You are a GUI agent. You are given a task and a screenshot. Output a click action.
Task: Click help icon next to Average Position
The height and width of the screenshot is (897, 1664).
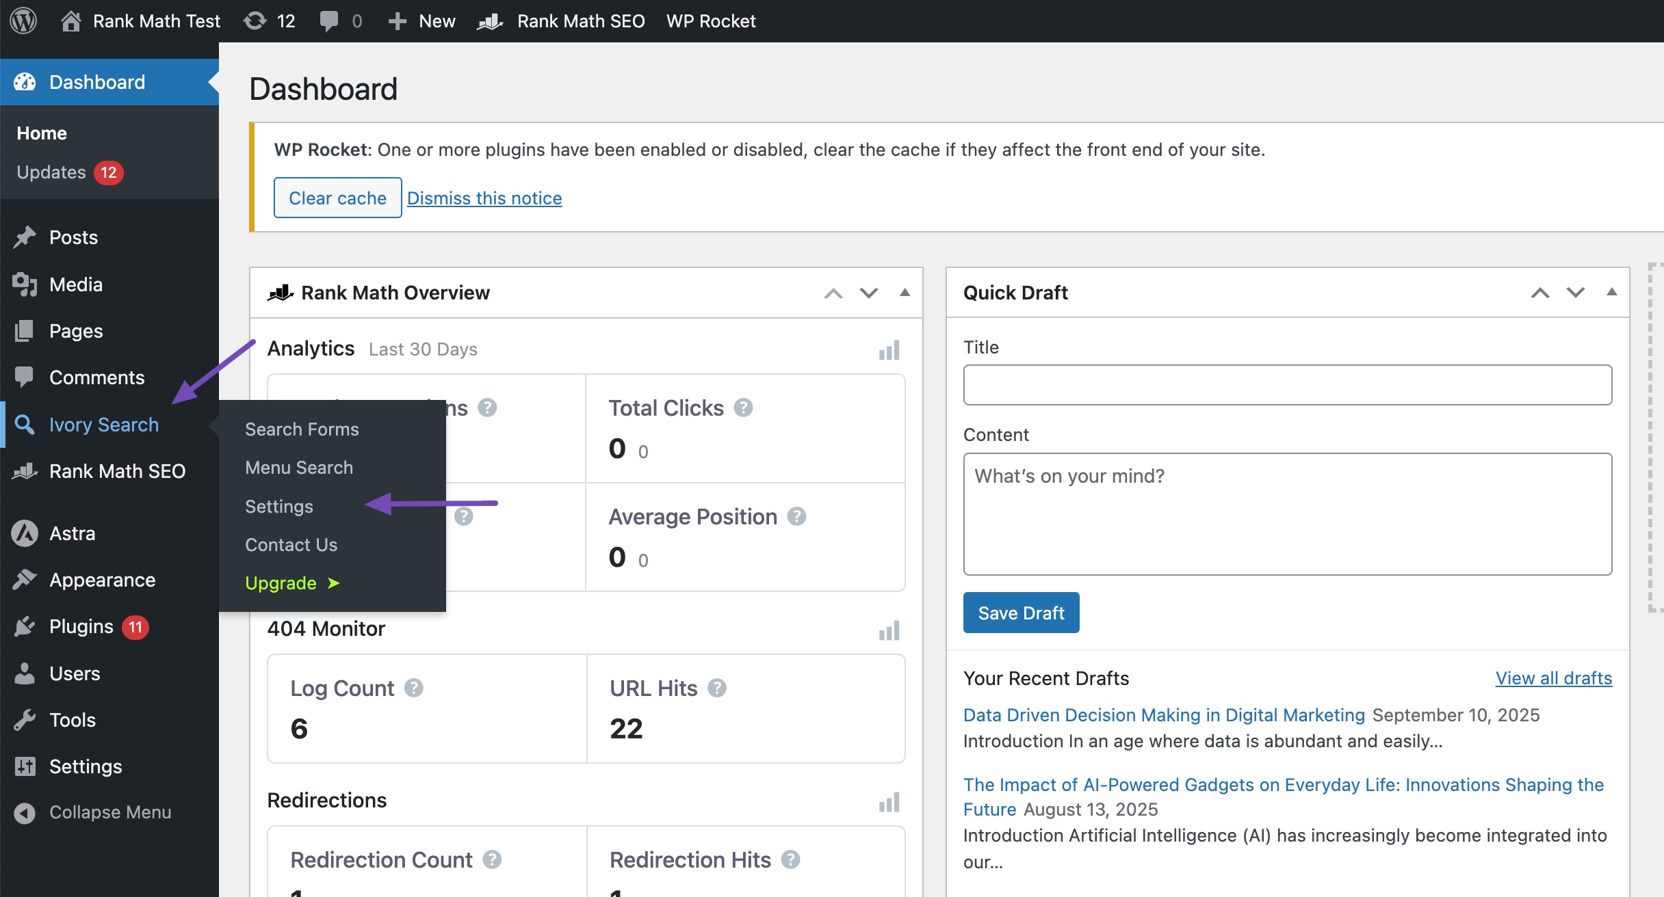click(x=796, y=516)
